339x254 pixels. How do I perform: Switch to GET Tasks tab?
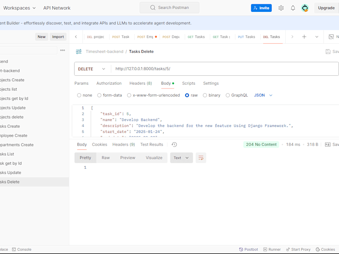pyautogui.click(x=196, y=37)
